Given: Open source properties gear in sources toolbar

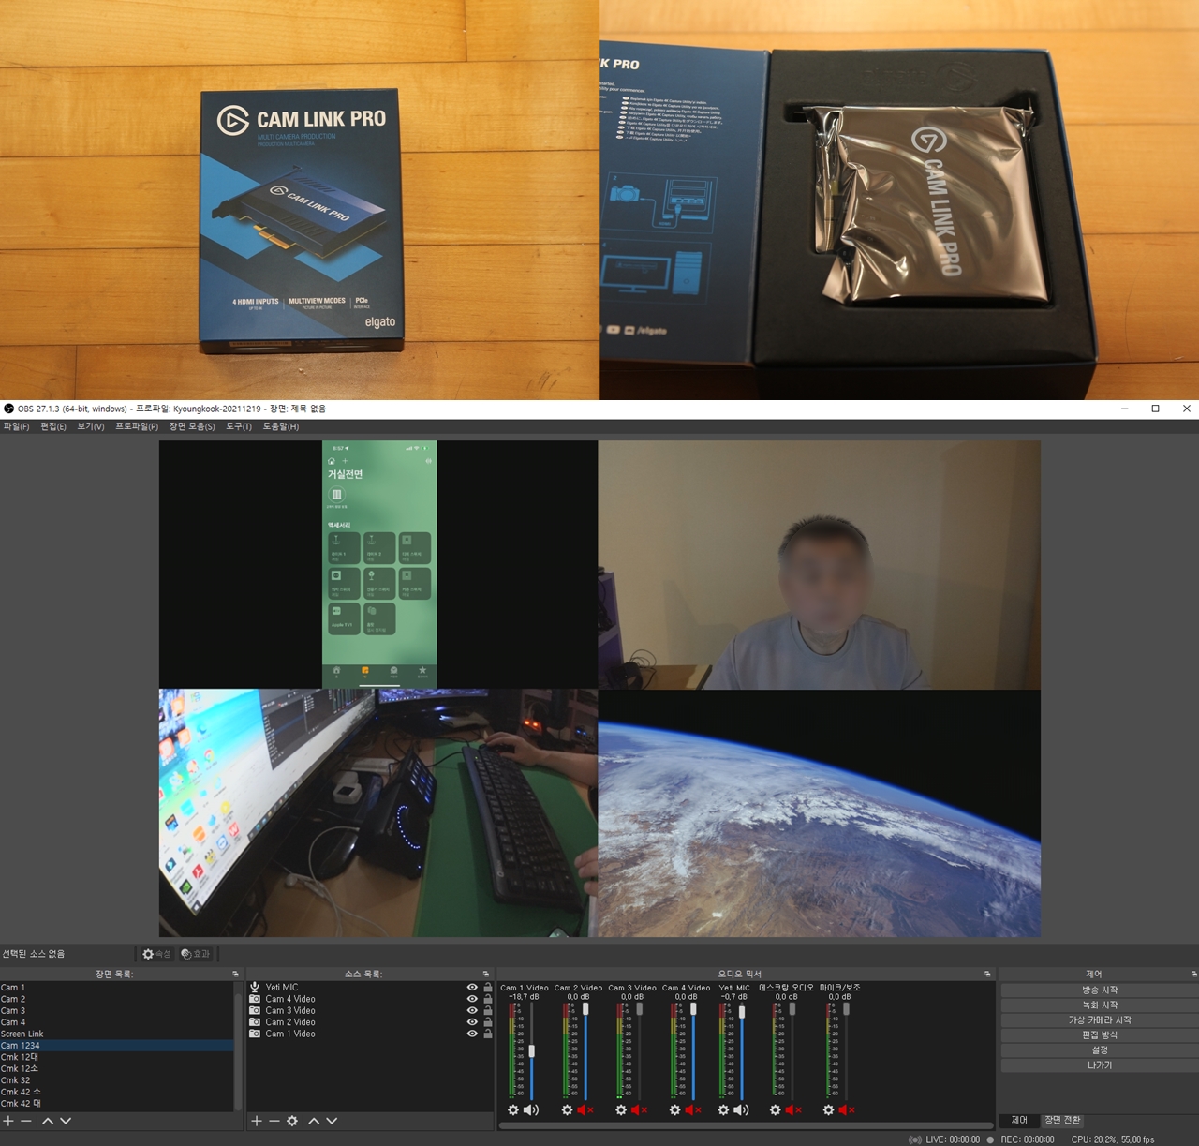Looking at the screenshot, I should point(292,1121).
